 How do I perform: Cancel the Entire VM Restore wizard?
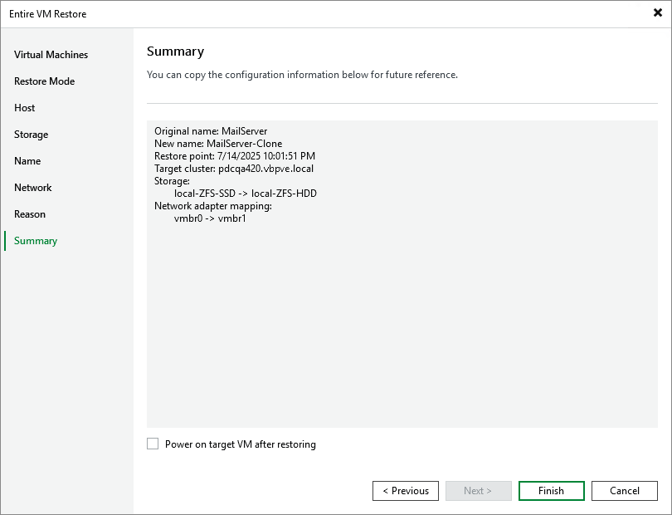[624, 490]
